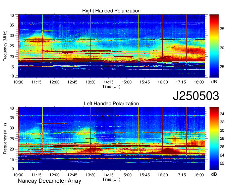Screen dimensions: 228x185
Task: Click "Time (UT)" label under Left Handed plot
Action: coord(111,179)
